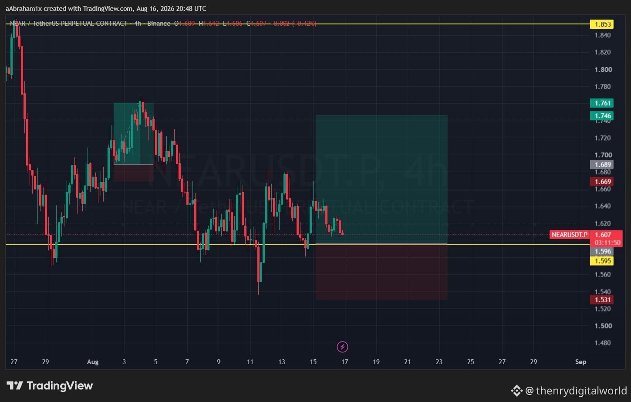This screenshot has width=631, height=402.
Task: Click the 1.560 price axis value
Action: pyautogui.click(x=603, y=274)
